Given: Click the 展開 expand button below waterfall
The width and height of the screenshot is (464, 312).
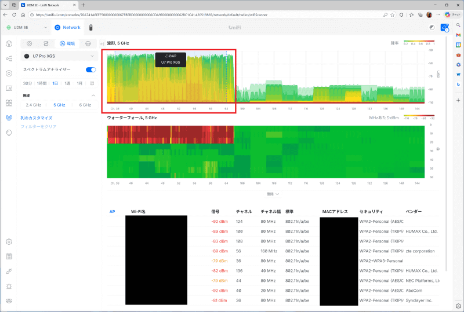Looking at the screenshot, I should coord(273,194).
